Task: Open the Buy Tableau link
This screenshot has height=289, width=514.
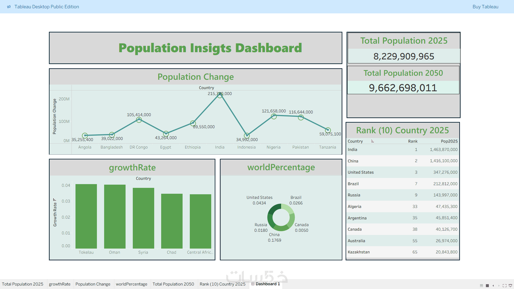Action: (x=485, y=7)
